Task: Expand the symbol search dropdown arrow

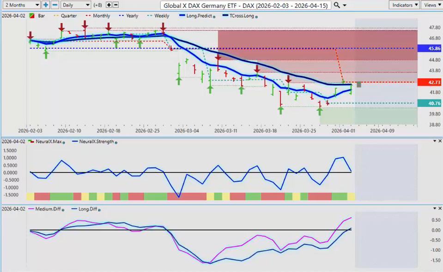Action: click(346, 5)
